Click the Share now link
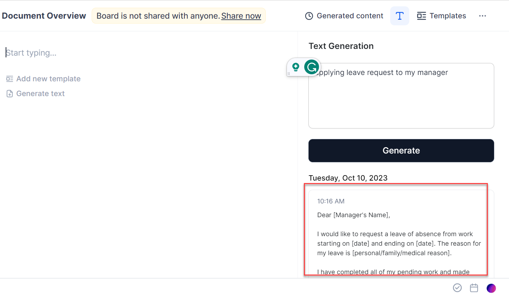This screenshot has width=509, height=296. click(241, 16)
